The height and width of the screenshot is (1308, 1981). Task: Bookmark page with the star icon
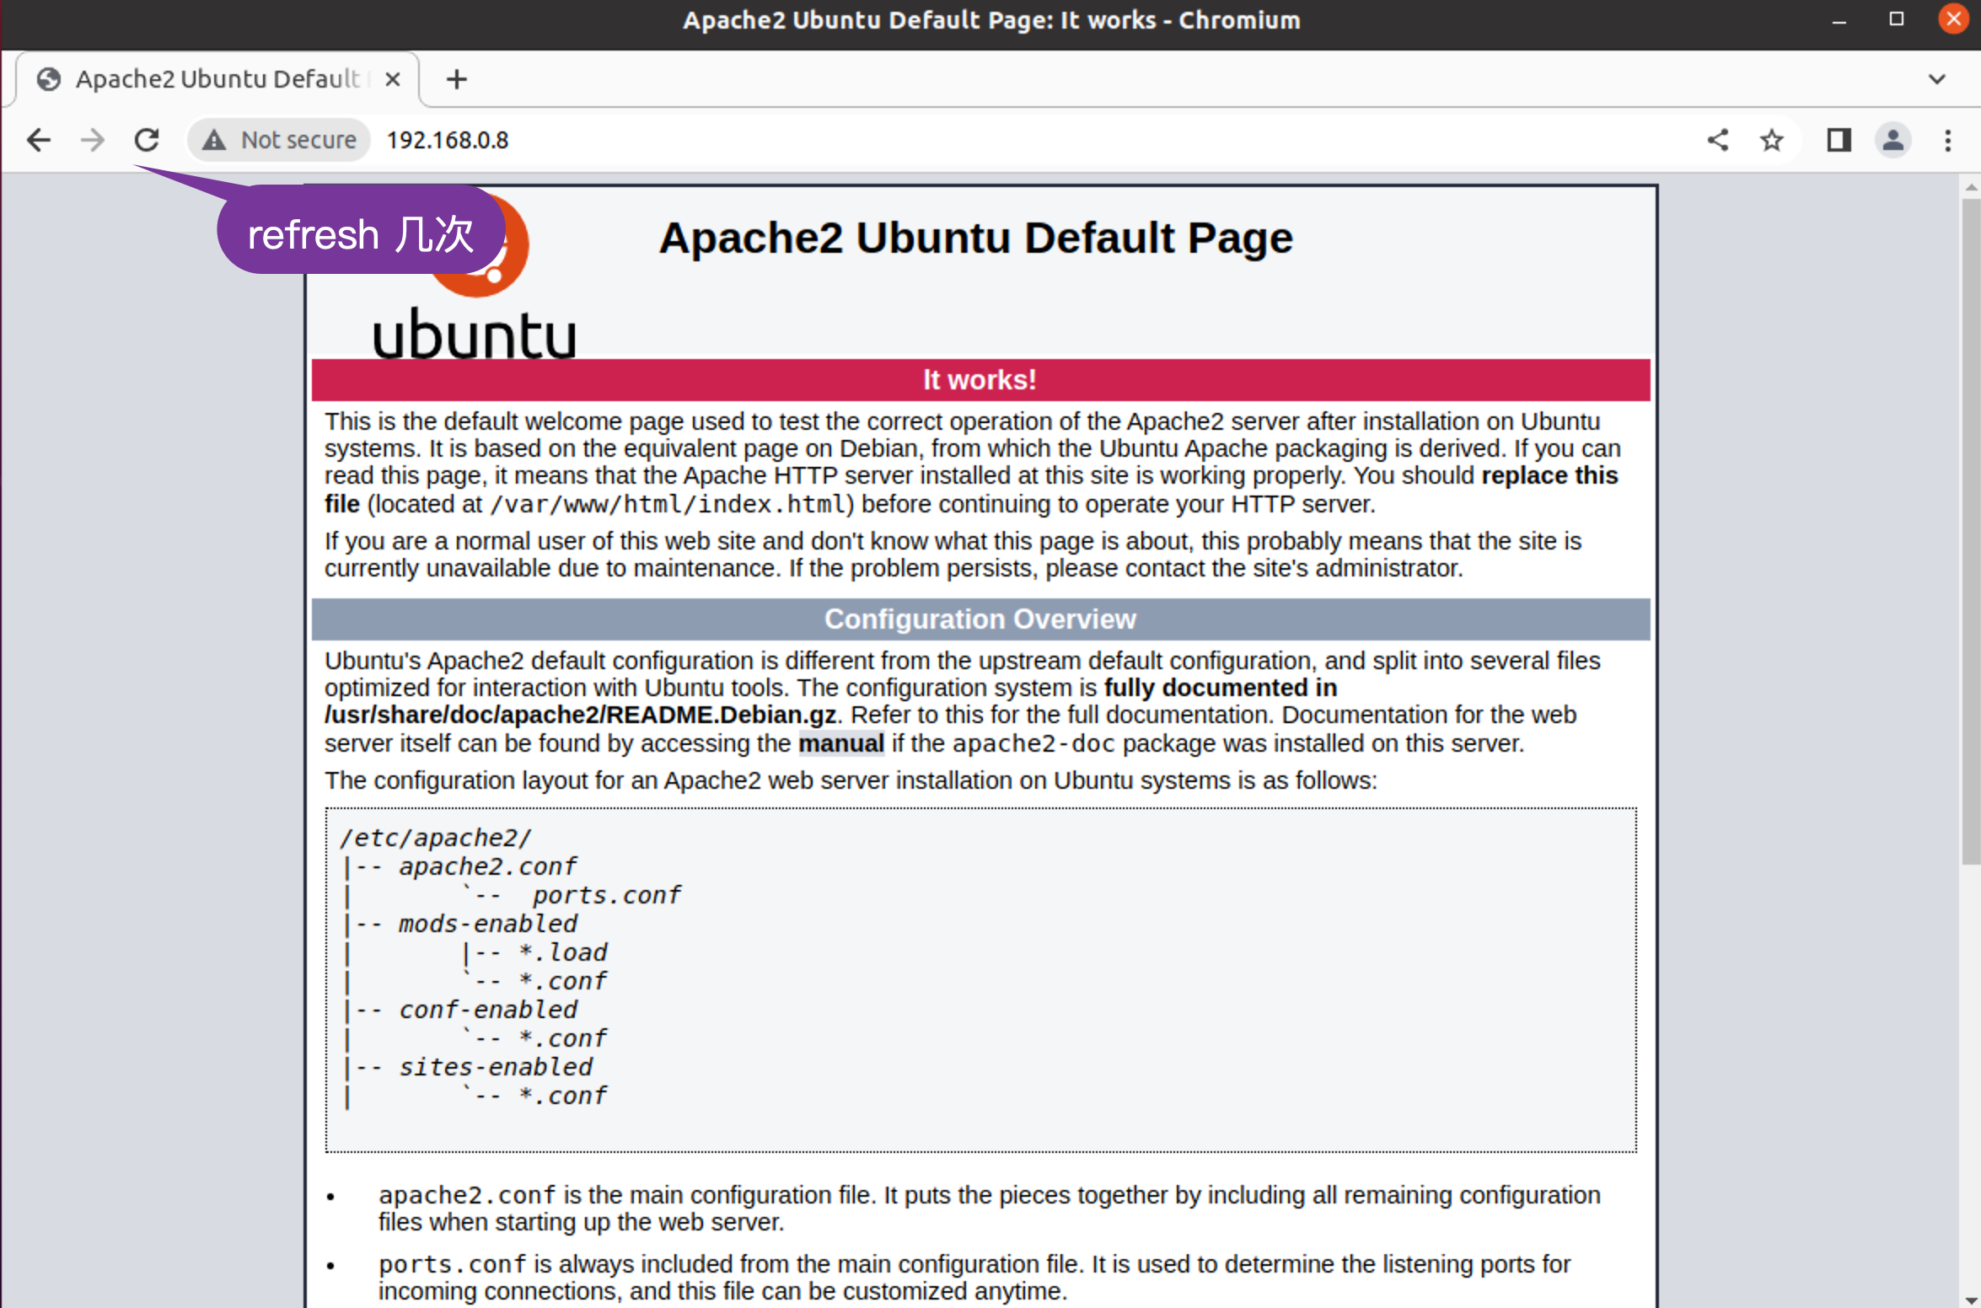[x=1772, y=140]
